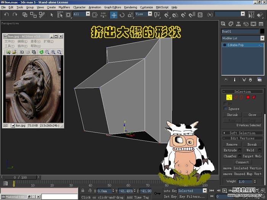267x200 pixels.
Task: Select Element sub-object level icon
Action: click(x=254, y=97)
